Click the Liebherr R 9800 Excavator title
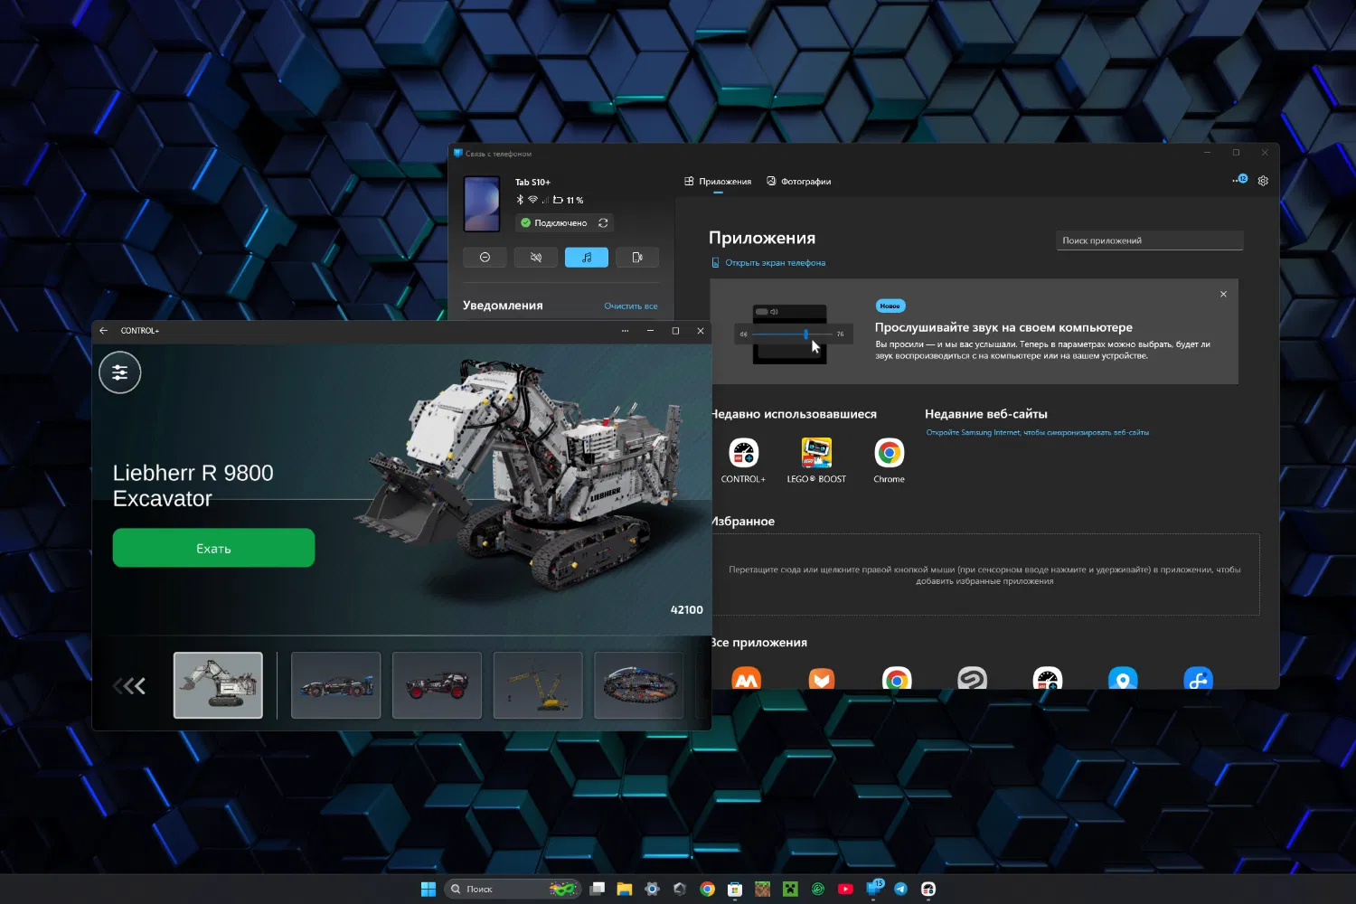The image size is (1356, 904). [x=193, y=485]
